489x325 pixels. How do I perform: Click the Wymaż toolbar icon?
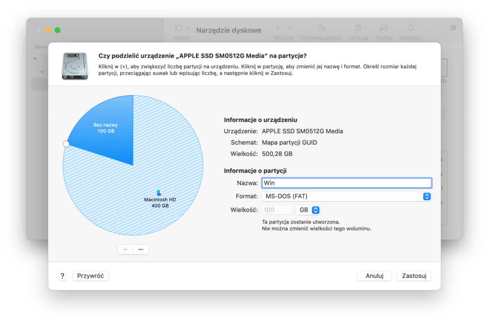point(383,28)
